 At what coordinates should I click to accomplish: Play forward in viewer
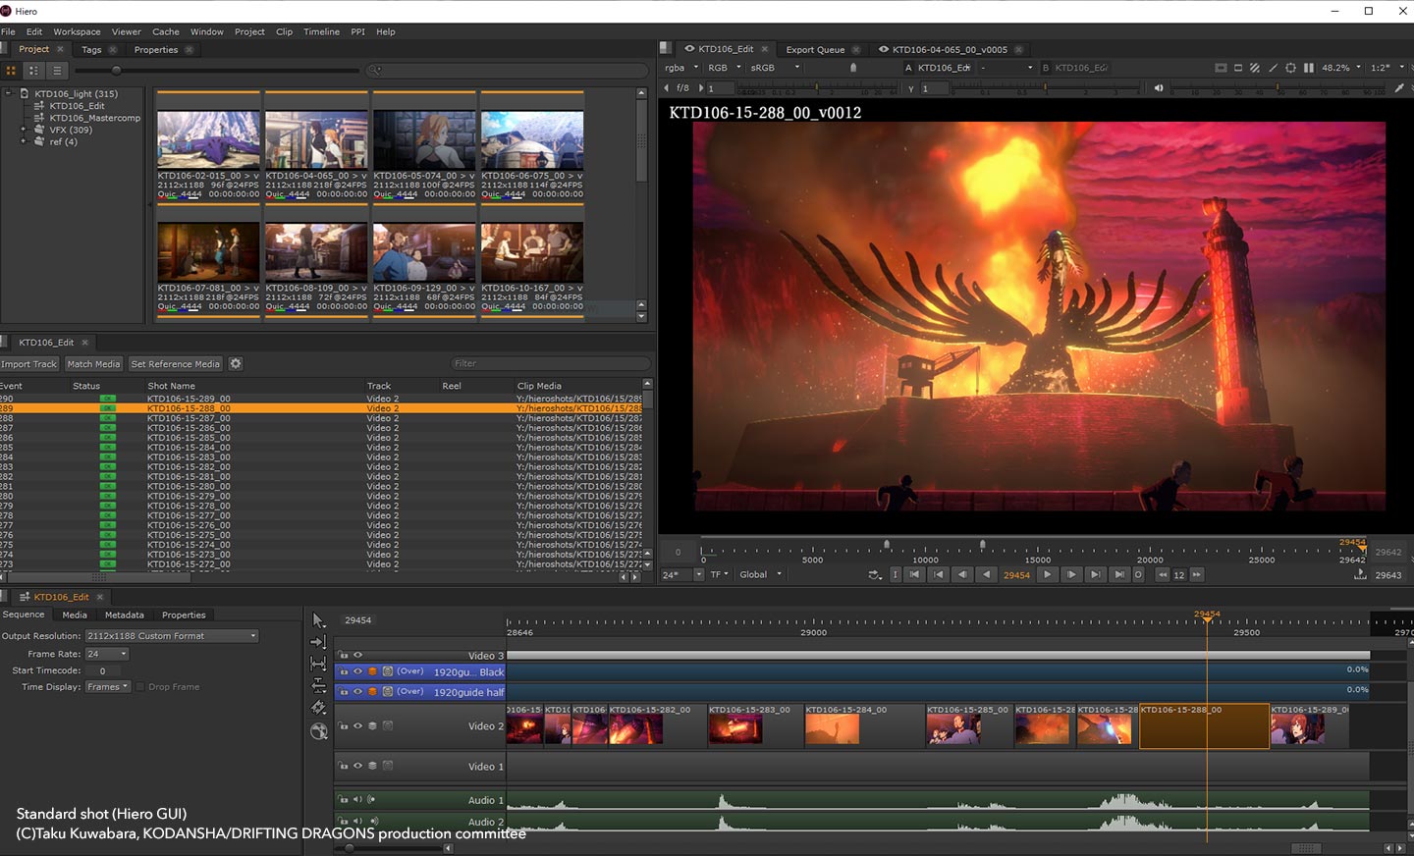(x=1047, y=575)
